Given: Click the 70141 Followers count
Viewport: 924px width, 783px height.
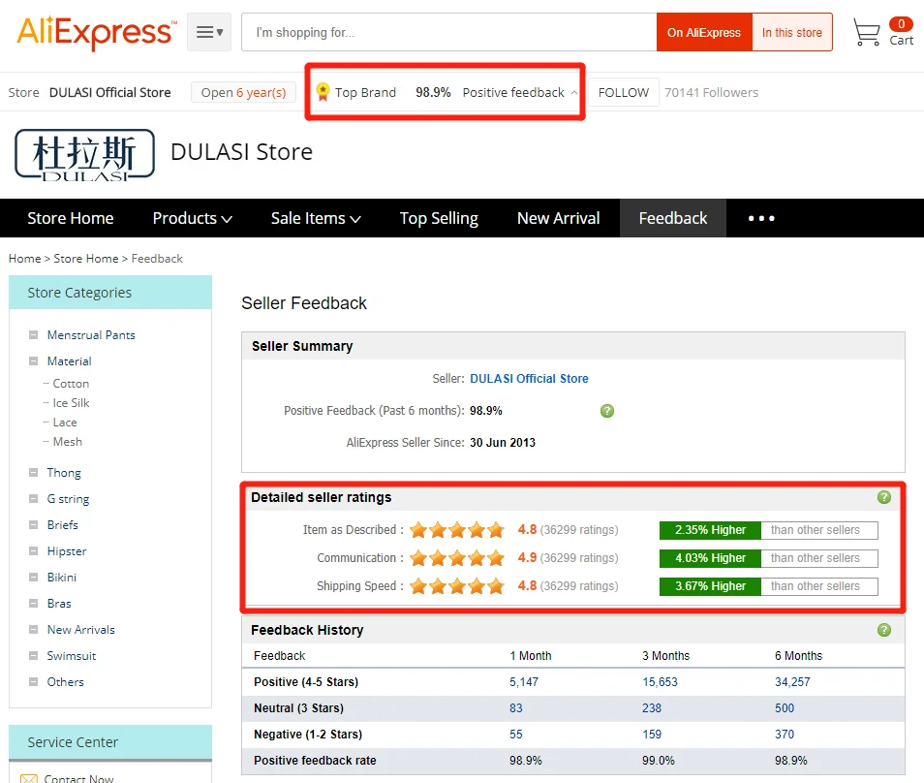Looking at the screenshot, I should pyautogui.click(x=711, y=93).
